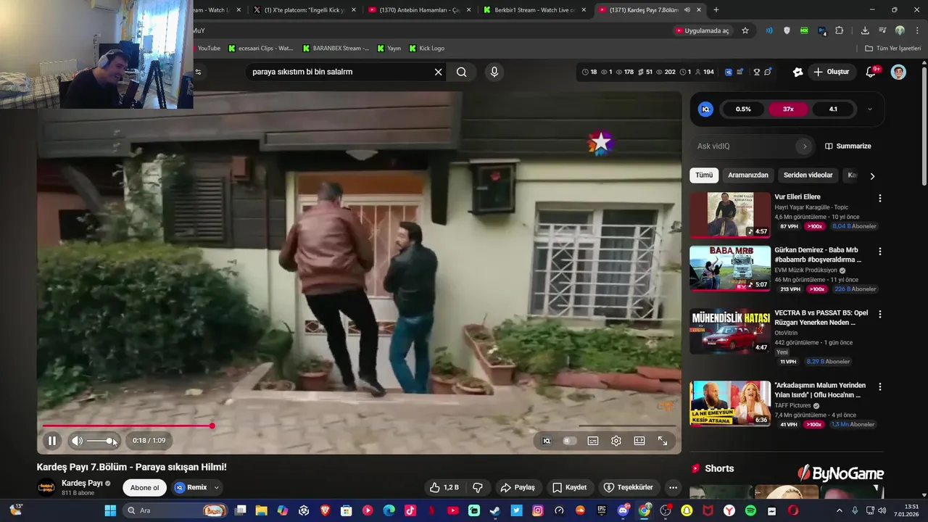Toggle the autoplay switch in player
This screenshot has height=522, width=928.
coord(569,441)
